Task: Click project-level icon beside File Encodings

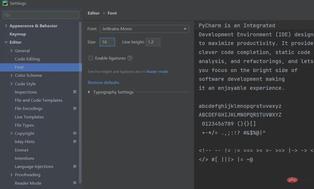Action: point(75,109)
